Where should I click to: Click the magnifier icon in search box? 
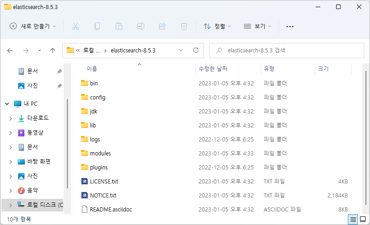(219, 51)
